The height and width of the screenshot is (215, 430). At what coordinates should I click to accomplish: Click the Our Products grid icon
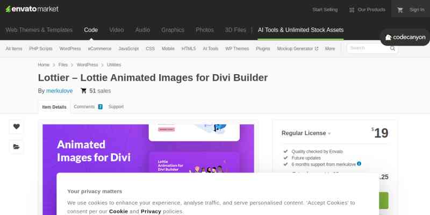352,10
